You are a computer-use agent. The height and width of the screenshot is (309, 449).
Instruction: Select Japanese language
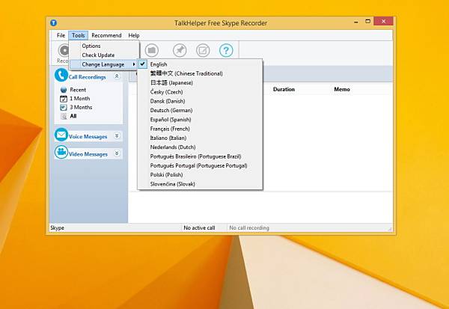200,83
